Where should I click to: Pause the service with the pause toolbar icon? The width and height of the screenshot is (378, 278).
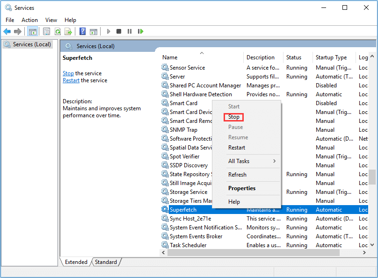click(x=130, y=31)
